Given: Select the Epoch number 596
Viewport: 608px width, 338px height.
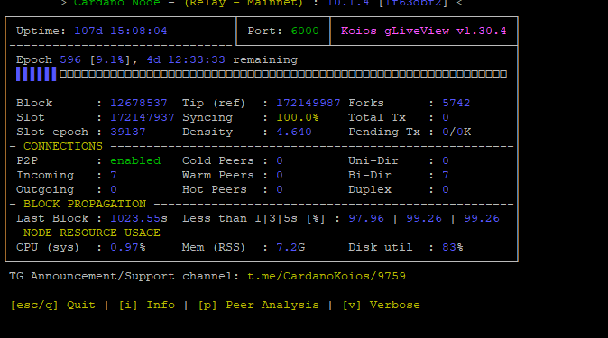Looking at the screenshot, I should (x=70, y=59).
